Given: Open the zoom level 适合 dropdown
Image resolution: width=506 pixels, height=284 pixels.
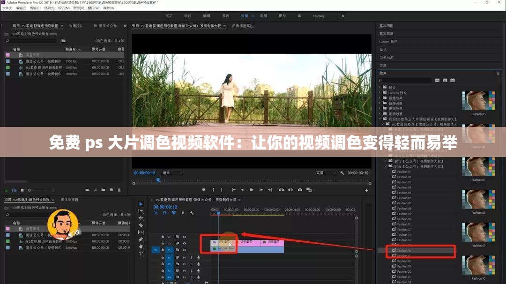Looking at the screenshot, I should (172, 173).
